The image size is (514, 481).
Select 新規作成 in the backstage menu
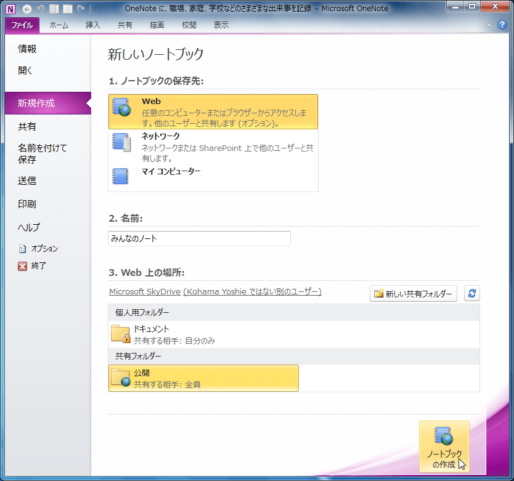point(48,103)
